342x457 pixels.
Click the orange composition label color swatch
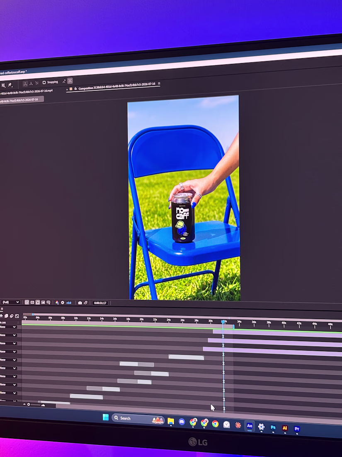click(71, 89)
